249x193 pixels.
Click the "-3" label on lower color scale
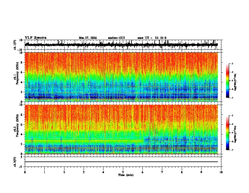[232, 116]
